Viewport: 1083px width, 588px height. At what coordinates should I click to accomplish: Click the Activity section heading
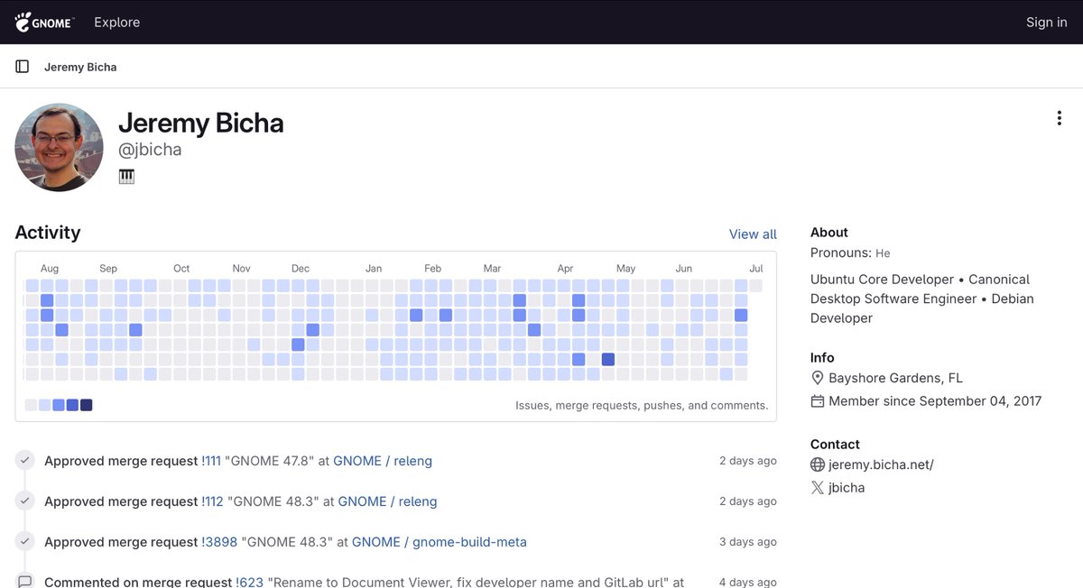48,233
